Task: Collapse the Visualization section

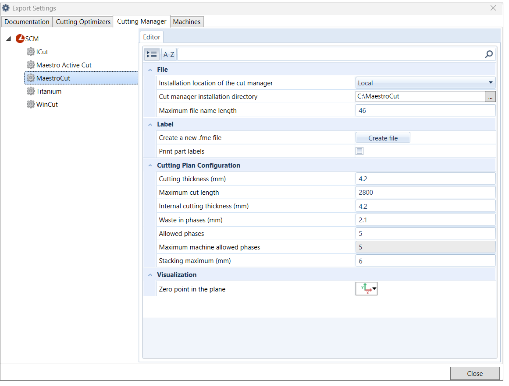Action: 150,275
